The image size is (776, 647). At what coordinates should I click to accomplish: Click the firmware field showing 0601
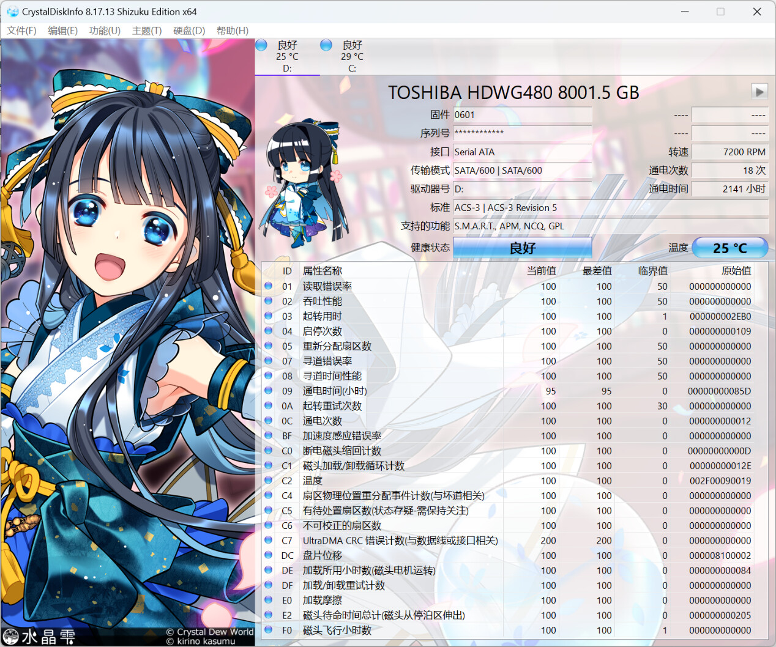(x=522, y=115)
